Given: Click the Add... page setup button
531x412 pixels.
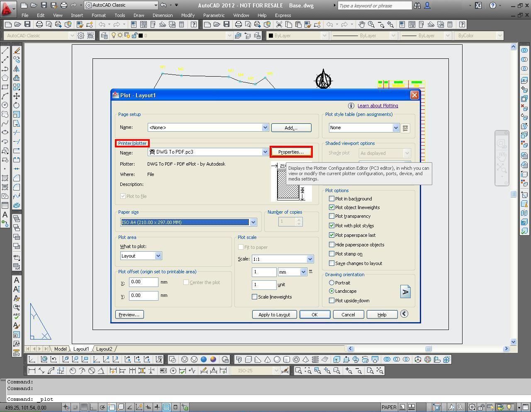Looking at the screenshot, I should (x=291, y=128).
